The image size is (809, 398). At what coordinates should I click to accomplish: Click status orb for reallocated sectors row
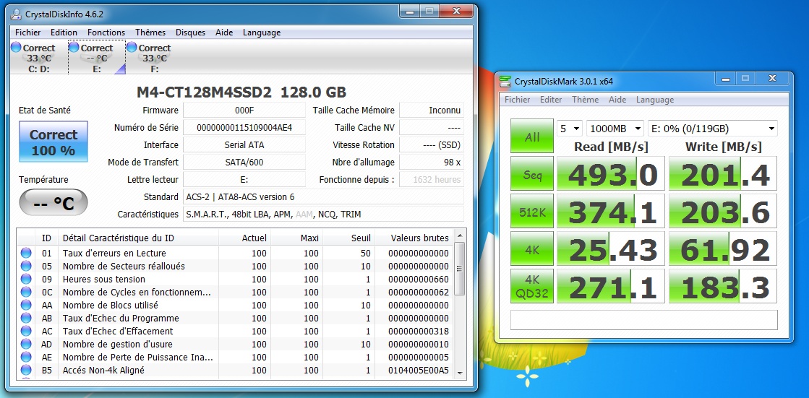pos(26,267)
